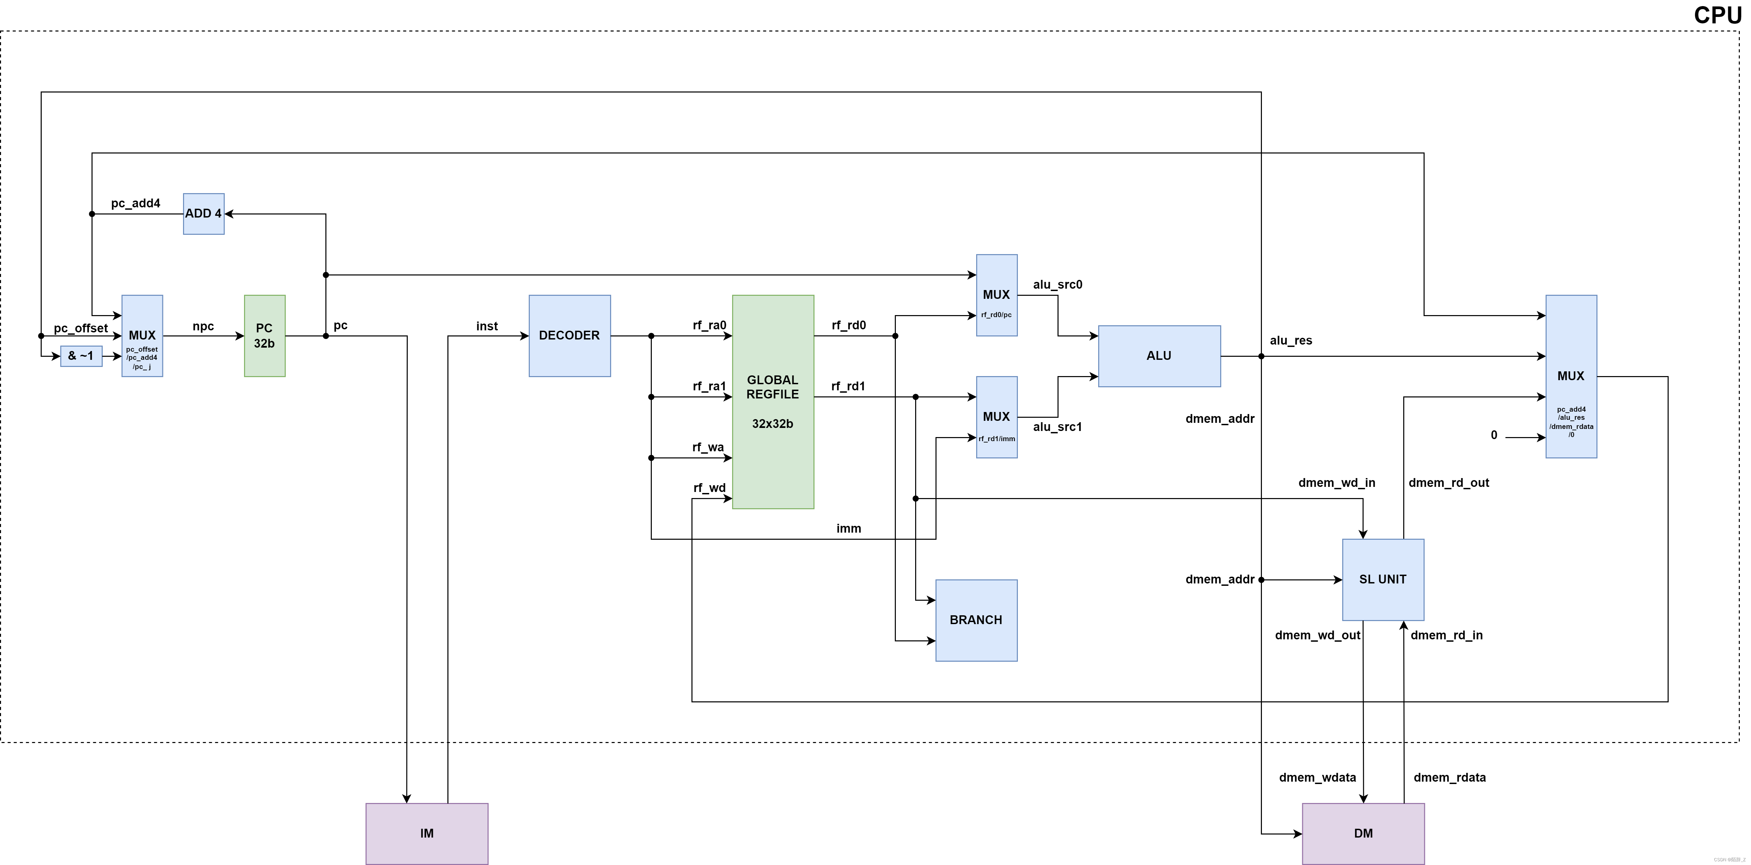The width and height of the screenshot is (1751, 865).
Task: Click the rightmost MUX with pc_add4/alu_res/dmem_rdata/0
Action: (x=1571, y=377)
